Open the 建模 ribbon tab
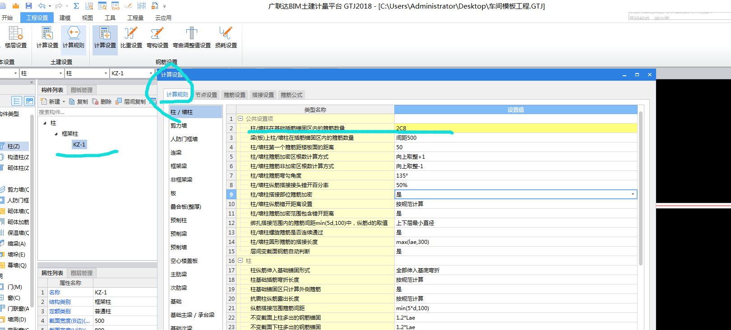 coord(65,18)
